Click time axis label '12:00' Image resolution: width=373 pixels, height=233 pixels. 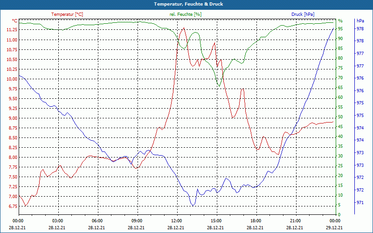pos(177,220)
